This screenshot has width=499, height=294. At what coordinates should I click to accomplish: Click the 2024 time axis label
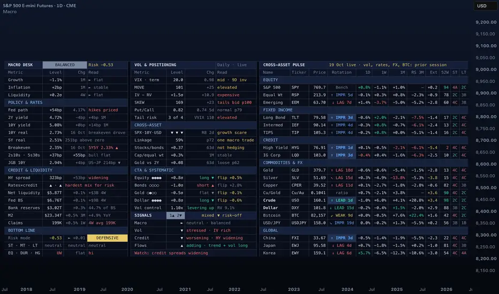(347, 289)
